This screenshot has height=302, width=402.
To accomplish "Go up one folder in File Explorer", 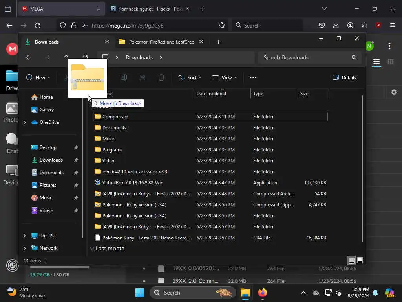I will click(x=66, y=57).
